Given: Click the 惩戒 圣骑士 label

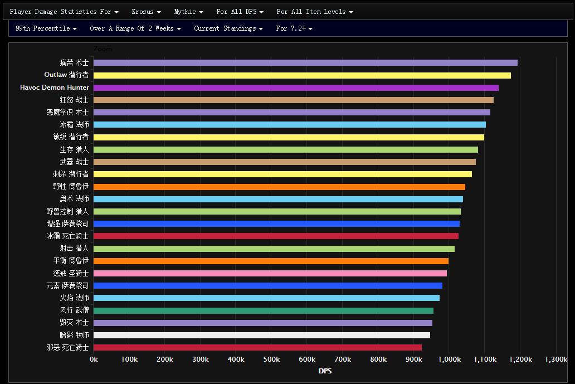Looking at the screenshot, I should coord(71,273).
